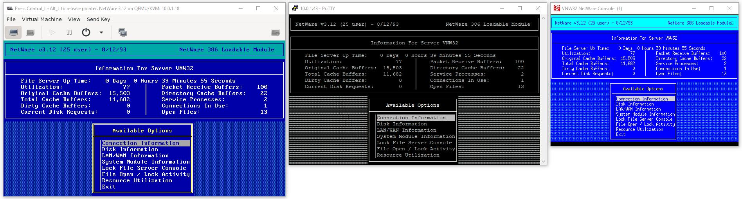
Task: Select Resource Utilization in QEMU/KVM window
Action: pos(137,181)
